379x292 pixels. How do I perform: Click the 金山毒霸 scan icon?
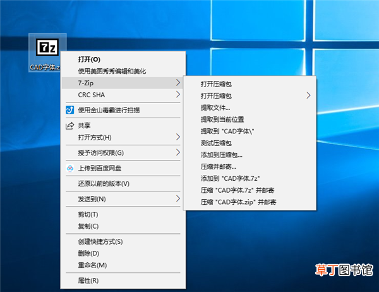point(70,110)
